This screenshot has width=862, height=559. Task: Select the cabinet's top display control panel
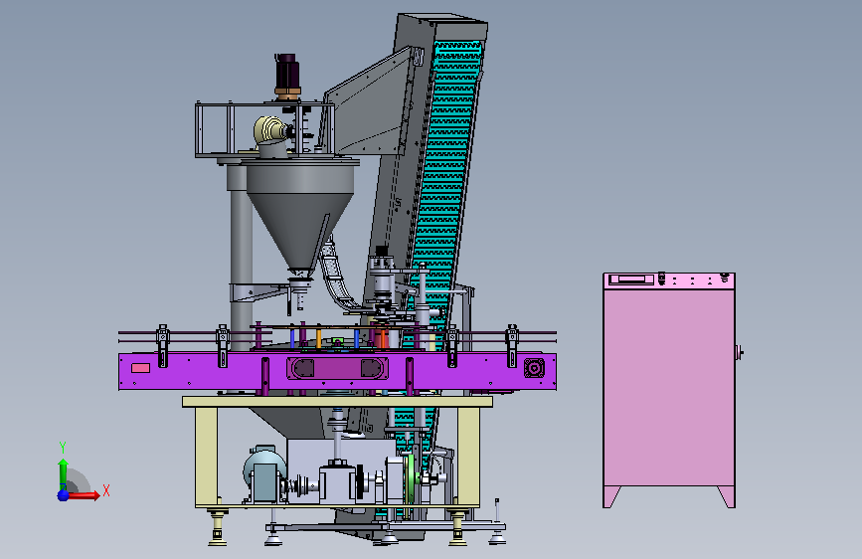(669, 280)
